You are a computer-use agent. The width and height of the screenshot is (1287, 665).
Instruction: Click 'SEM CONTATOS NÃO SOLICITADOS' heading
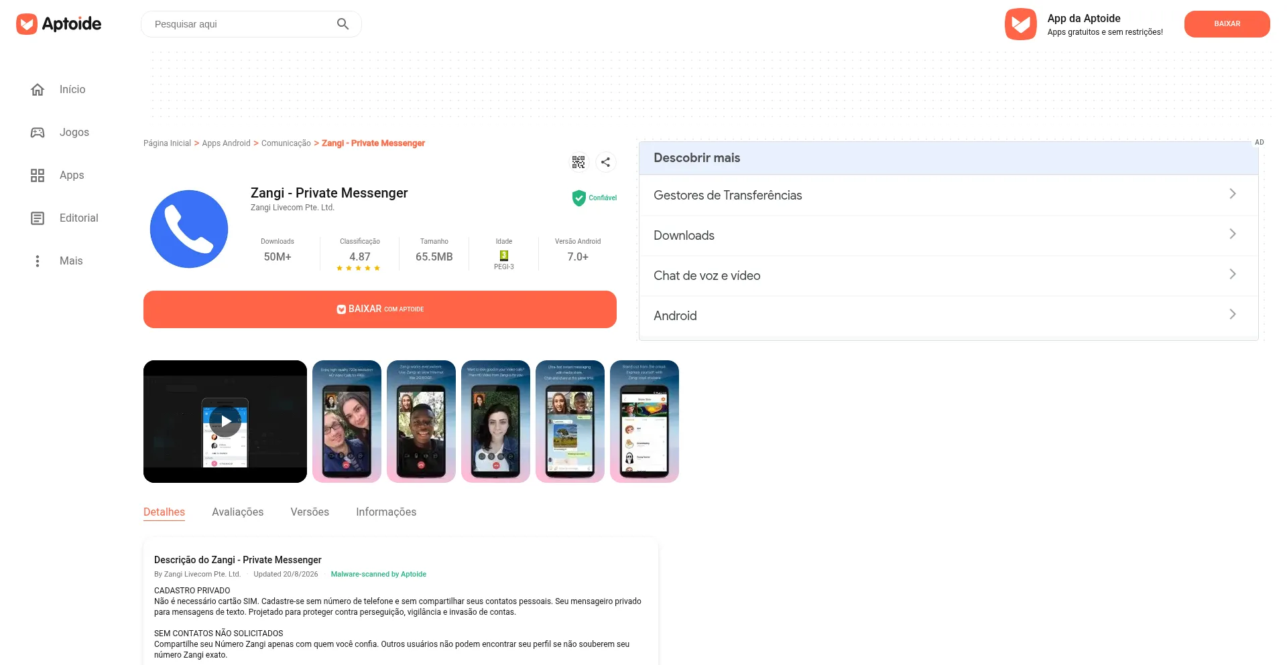point(219,634)
